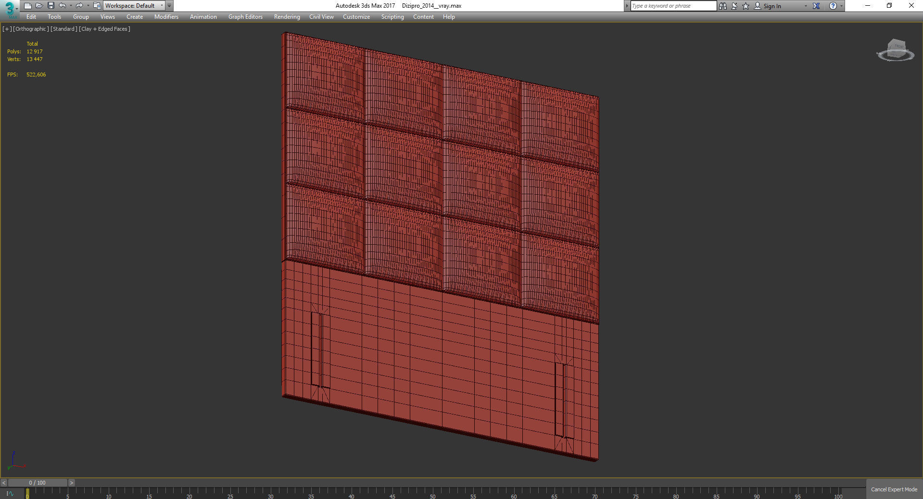Viewport: 923px width, 499px height.
Task: Open the Civil View menu
Action: click(321, 17)
